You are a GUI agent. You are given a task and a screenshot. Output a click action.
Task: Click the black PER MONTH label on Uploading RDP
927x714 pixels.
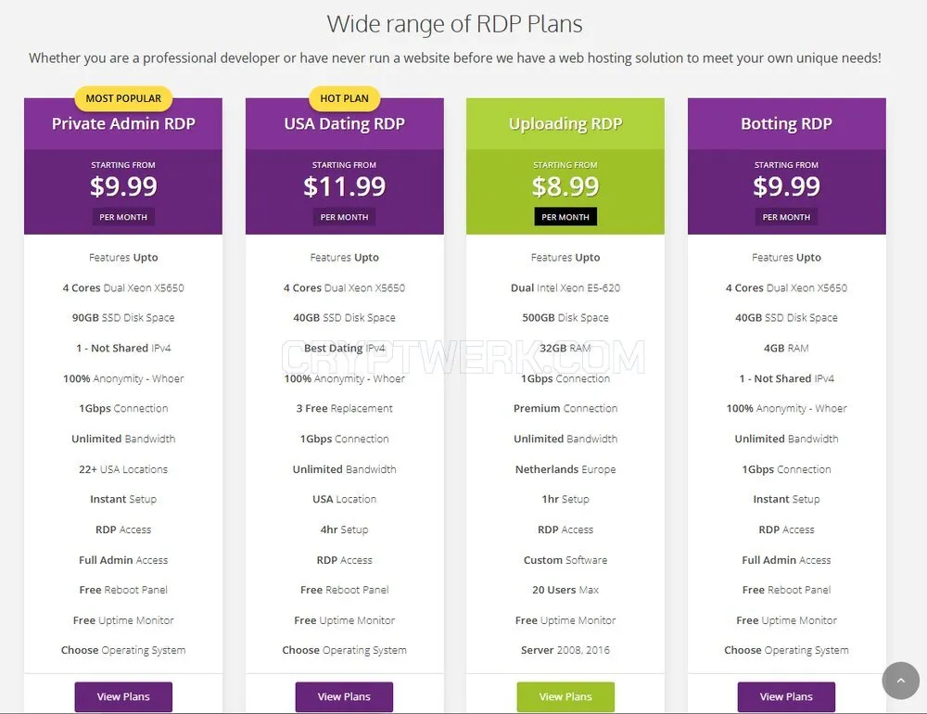(565, 217)
